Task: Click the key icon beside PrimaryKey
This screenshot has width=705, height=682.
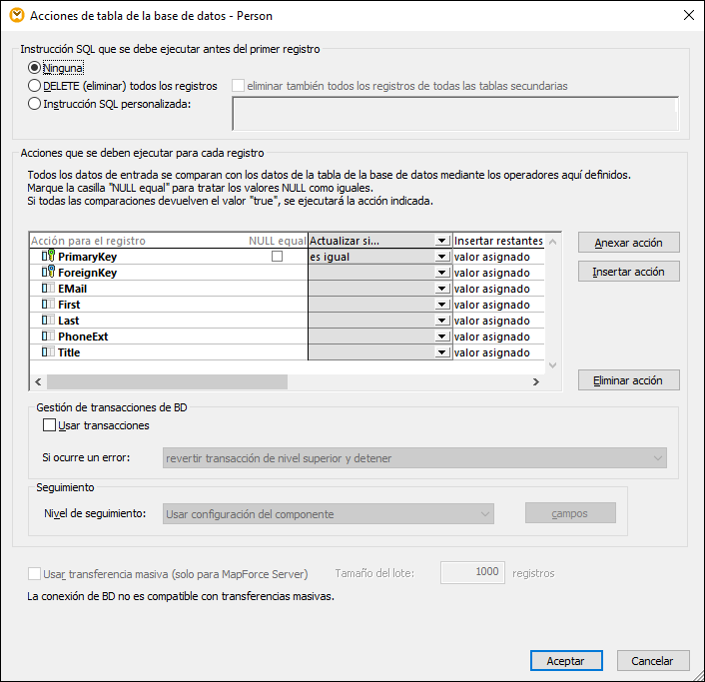Action: 49,257
